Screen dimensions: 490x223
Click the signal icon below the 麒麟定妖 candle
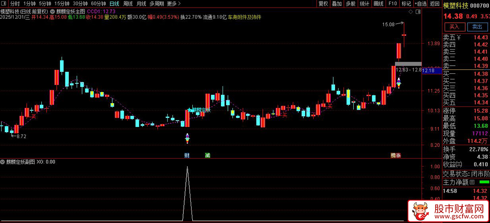coord(187,138)
